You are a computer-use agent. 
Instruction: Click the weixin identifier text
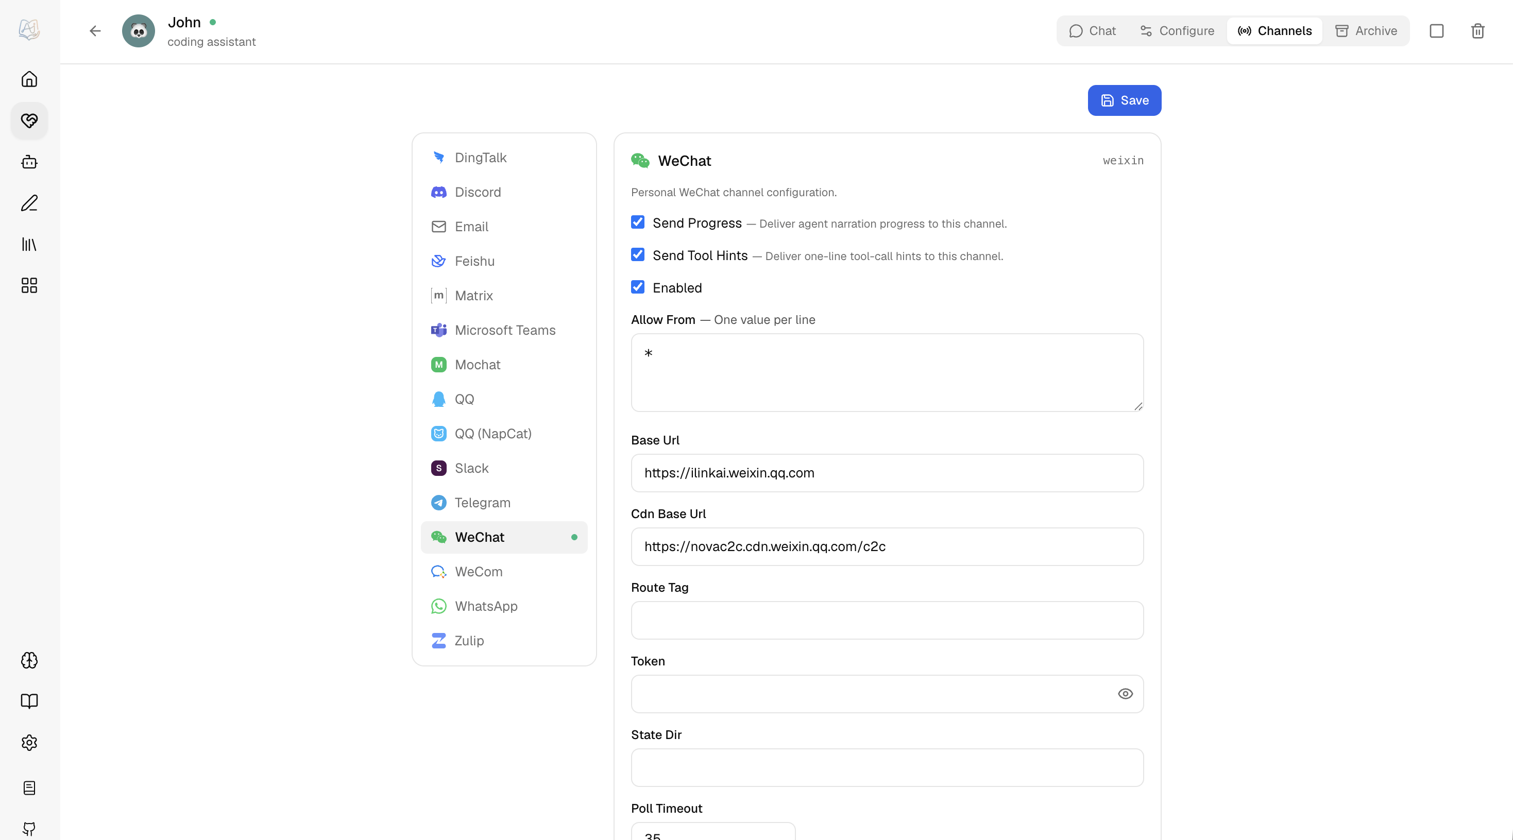coord(1123,161)
